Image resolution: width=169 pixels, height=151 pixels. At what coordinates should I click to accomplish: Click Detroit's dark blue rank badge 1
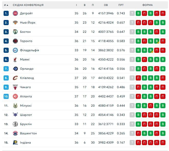[x=6, y=13]
